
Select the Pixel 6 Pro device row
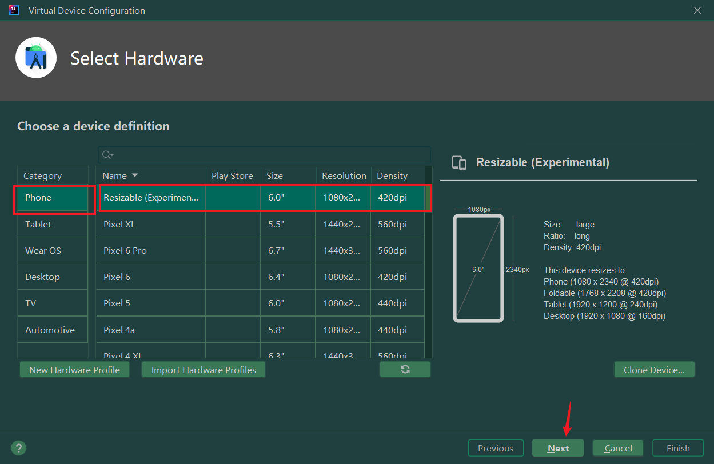260,250
